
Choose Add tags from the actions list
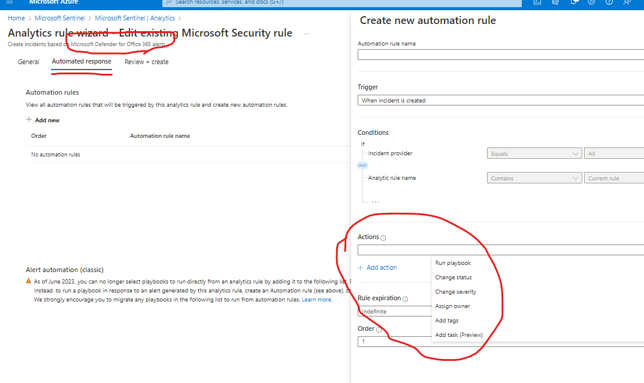coord(447,321)
